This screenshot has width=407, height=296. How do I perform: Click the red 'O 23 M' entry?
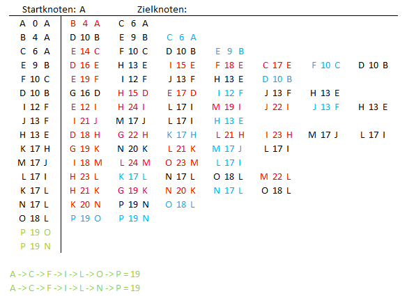[x=182, y=163]
